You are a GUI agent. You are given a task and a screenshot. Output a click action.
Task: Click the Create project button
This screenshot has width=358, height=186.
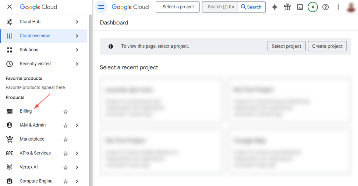[x=327, y=46]
